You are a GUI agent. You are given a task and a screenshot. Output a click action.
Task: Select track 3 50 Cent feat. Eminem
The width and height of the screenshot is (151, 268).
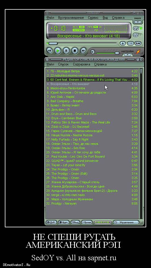point(92,80)
